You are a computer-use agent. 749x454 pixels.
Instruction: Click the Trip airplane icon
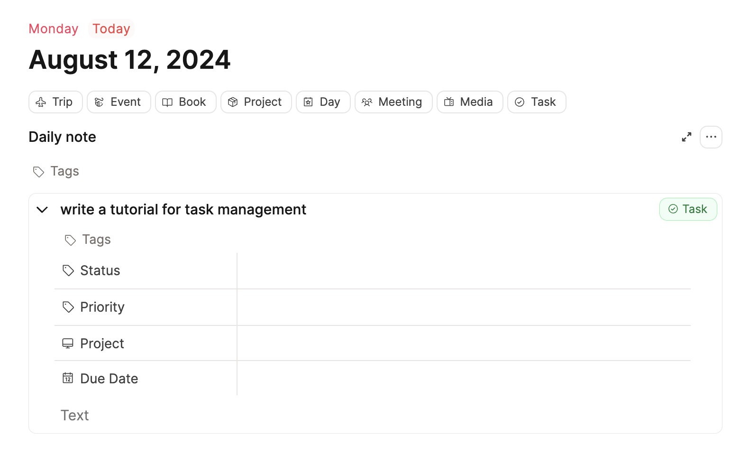point(41,102)
